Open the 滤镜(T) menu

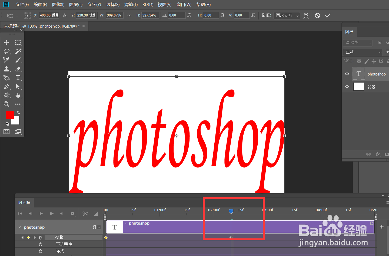click(x=131, y=5)
